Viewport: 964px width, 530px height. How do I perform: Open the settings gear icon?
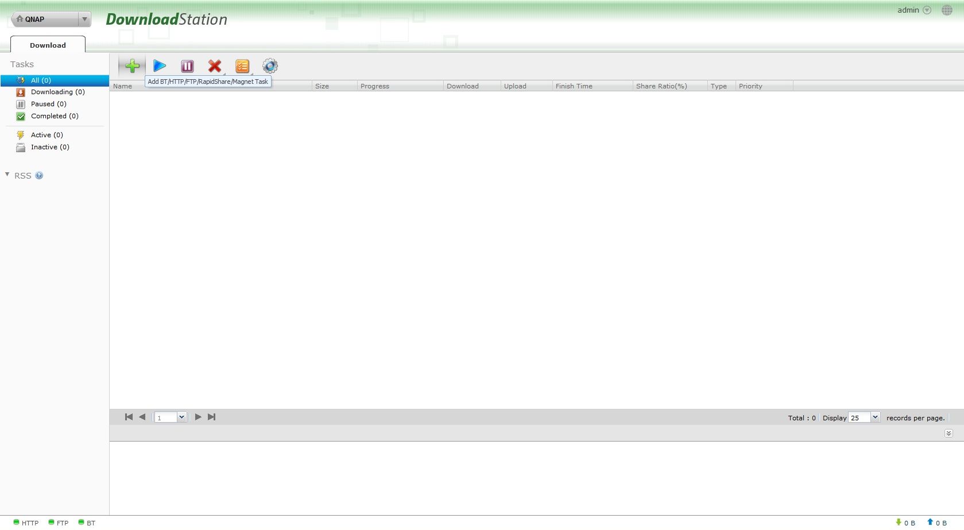tap(270, 66)
